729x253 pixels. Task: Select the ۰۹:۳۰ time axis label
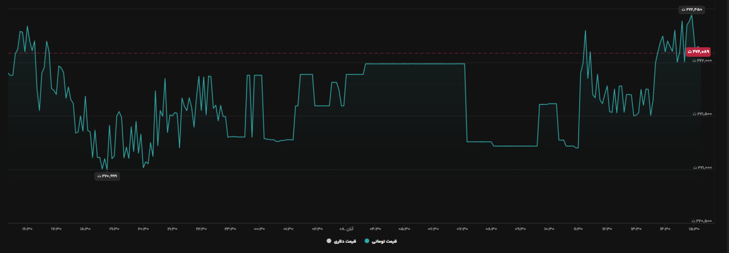(x=520, y=229)
